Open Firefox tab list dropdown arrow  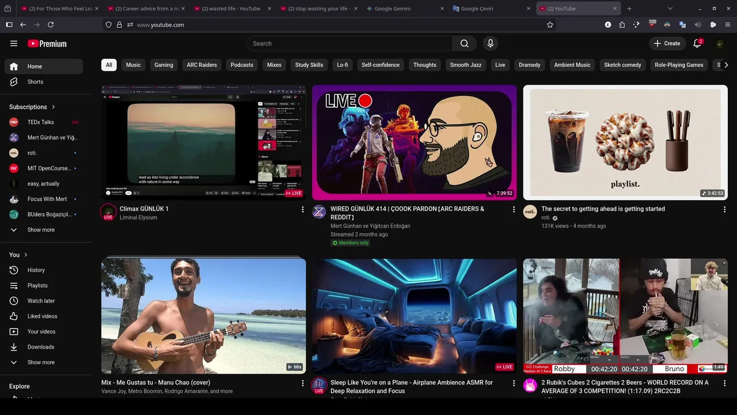pos(670,9)
